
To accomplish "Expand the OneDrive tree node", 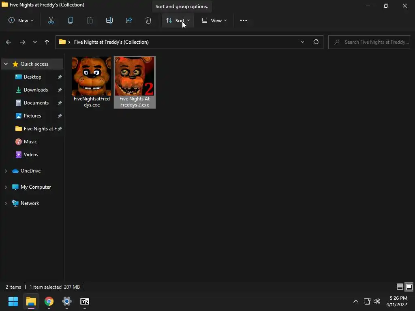I will click(6, 171).
